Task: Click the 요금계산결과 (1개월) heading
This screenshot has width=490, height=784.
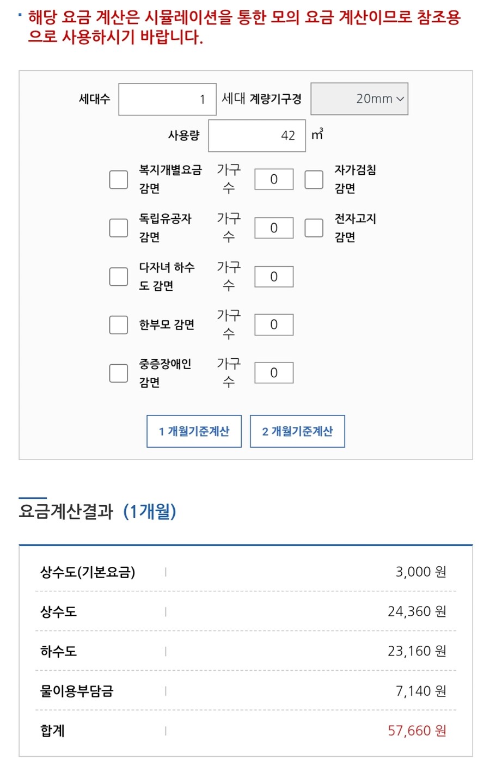Action: click(x=97, y=512)
